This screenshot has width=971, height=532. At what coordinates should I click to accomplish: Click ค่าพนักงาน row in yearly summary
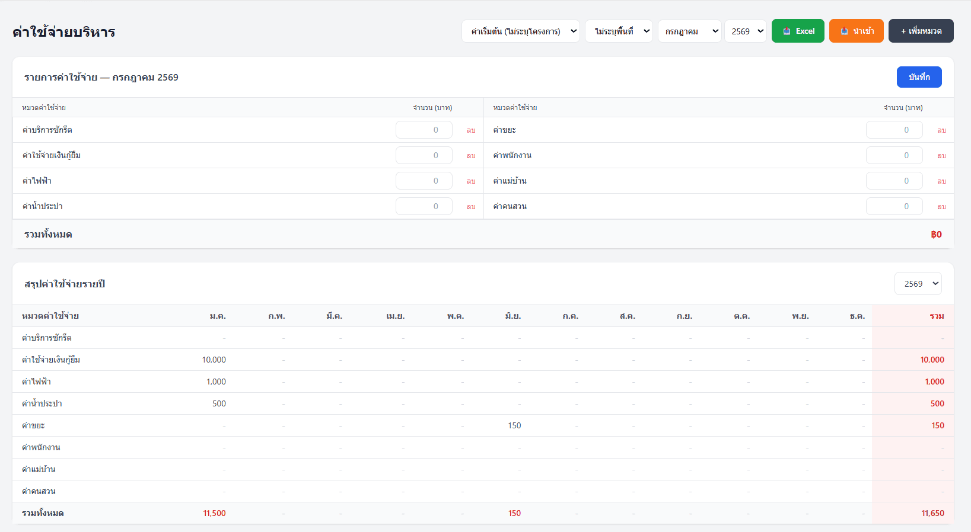point(483,447)
